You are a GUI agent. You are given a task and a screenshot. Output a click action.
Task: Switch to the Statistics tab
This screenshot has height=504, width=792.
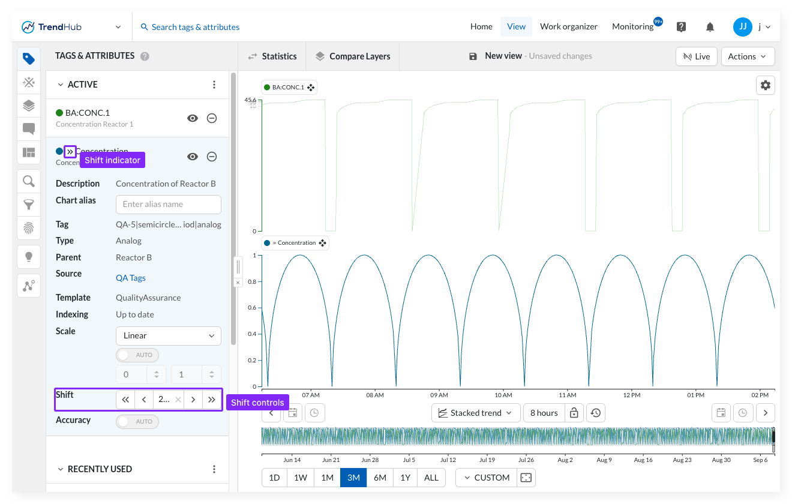point(272,56)
